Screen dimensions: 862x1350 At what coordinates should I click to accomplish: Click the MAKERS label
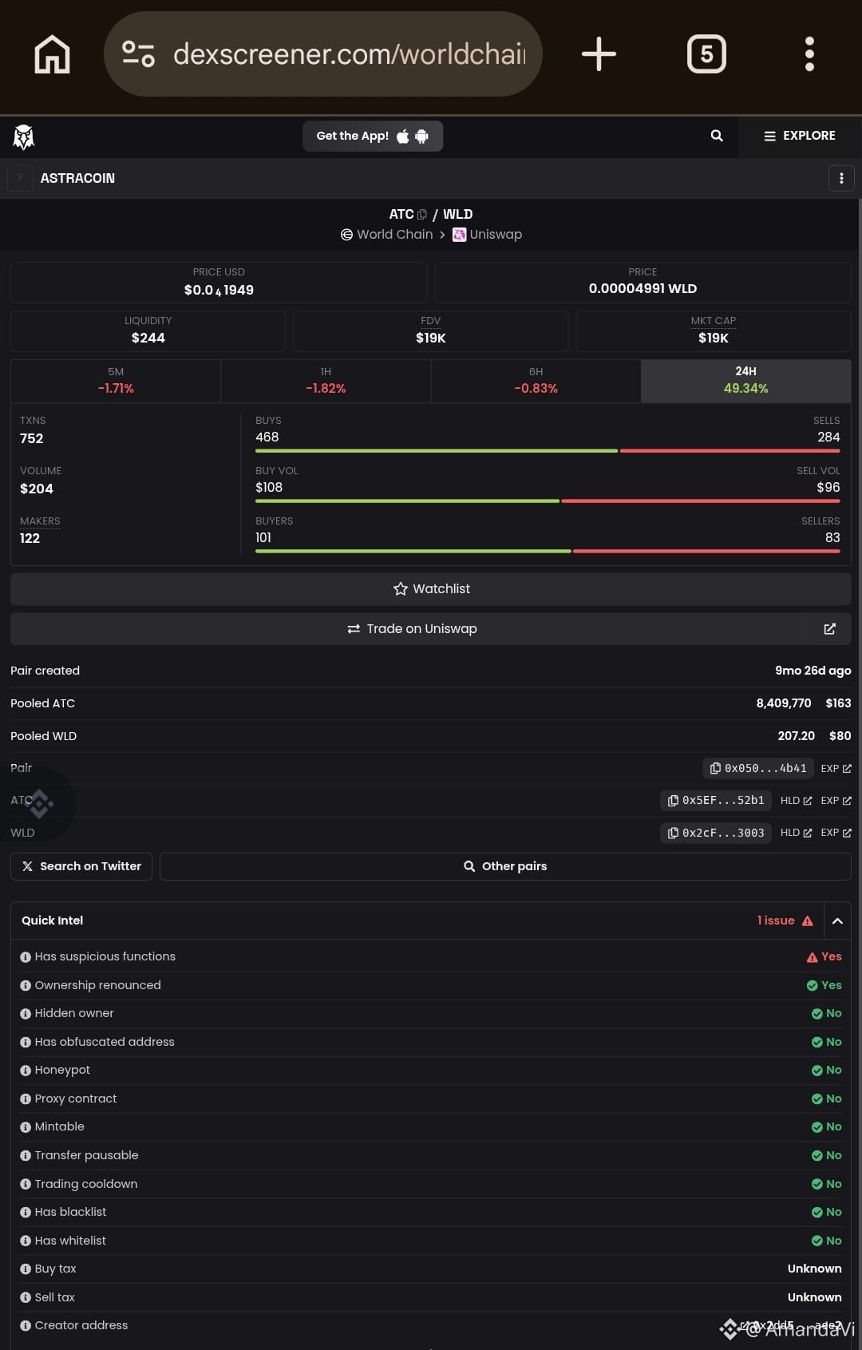(x=40, y=521)
